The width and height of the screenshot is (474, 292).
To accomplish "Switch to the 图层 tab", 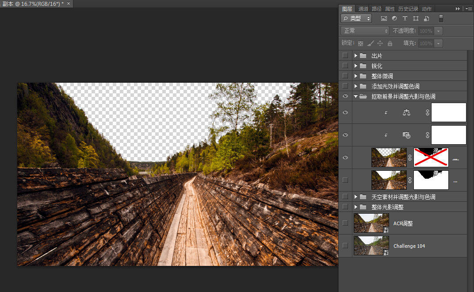I will pos(347,9).
